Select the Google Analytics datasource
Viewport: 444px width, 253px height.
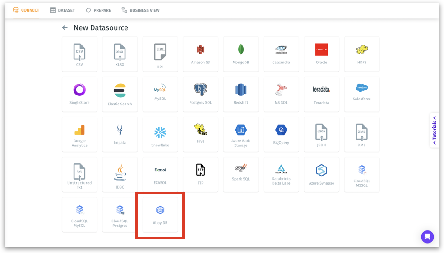tap(79, 135)
